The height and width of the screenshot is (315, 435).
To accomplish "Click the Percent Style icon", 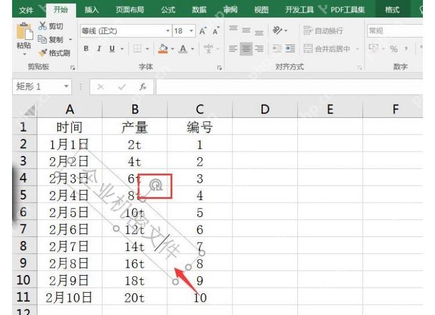I will click(393, 49).
